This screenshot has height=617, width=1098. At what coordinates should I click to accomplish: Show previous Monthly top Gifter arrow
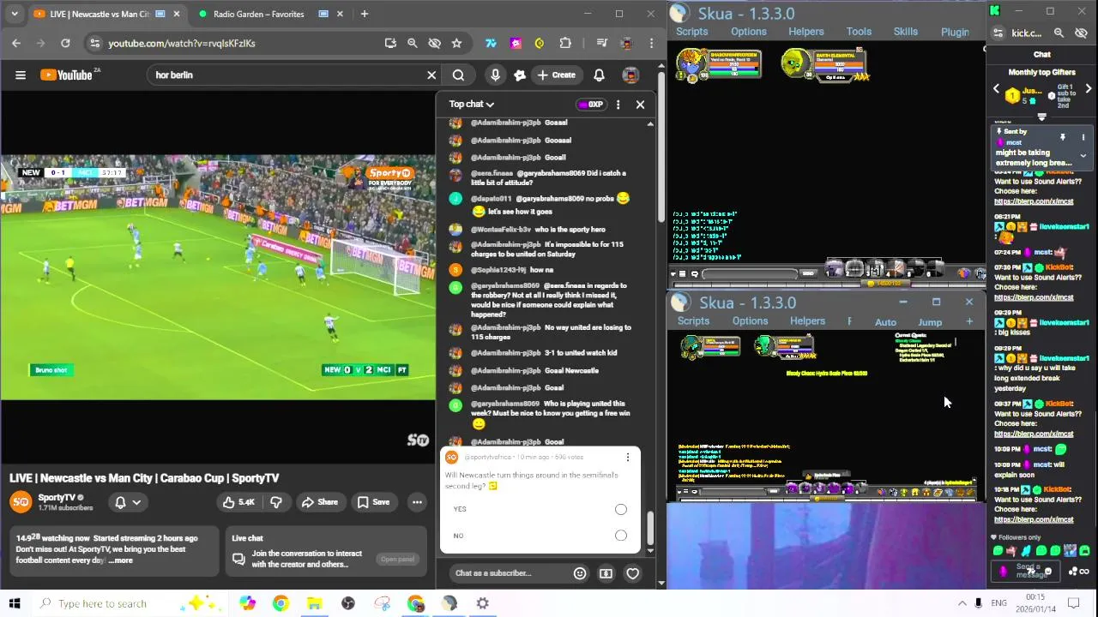[996, 89]
